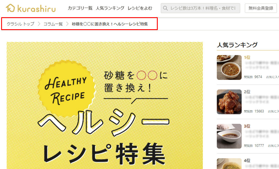Open the rank 1 sauce recipe thumbnail
This screenshot has width=279, height=169.
pyautogui.click(x=229, y=67)
